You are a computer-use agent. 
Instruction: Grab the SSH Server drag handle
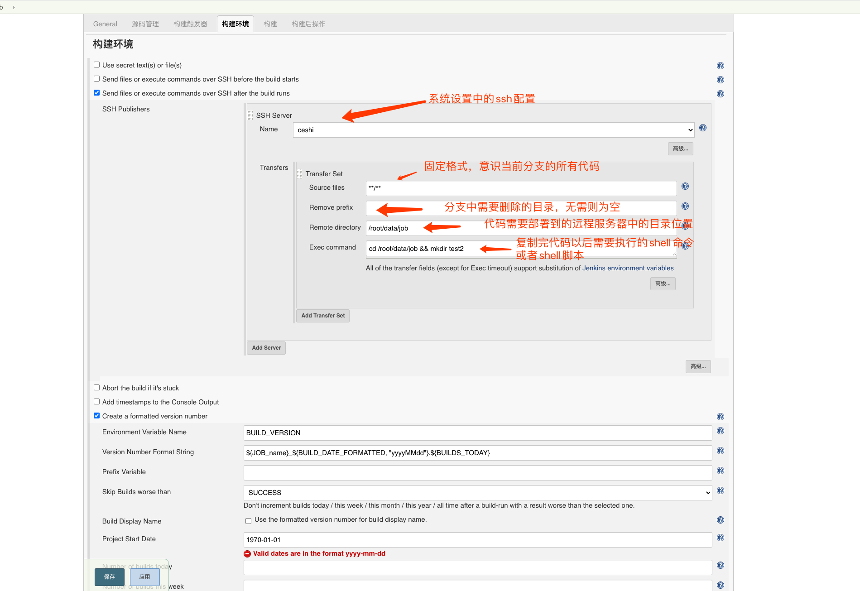pos(250,115)
